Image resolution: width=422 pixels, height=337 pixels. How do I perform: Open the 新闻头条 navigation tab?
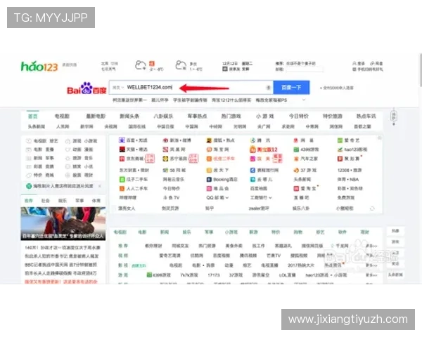pyautogui.click(x=129, y=116)
